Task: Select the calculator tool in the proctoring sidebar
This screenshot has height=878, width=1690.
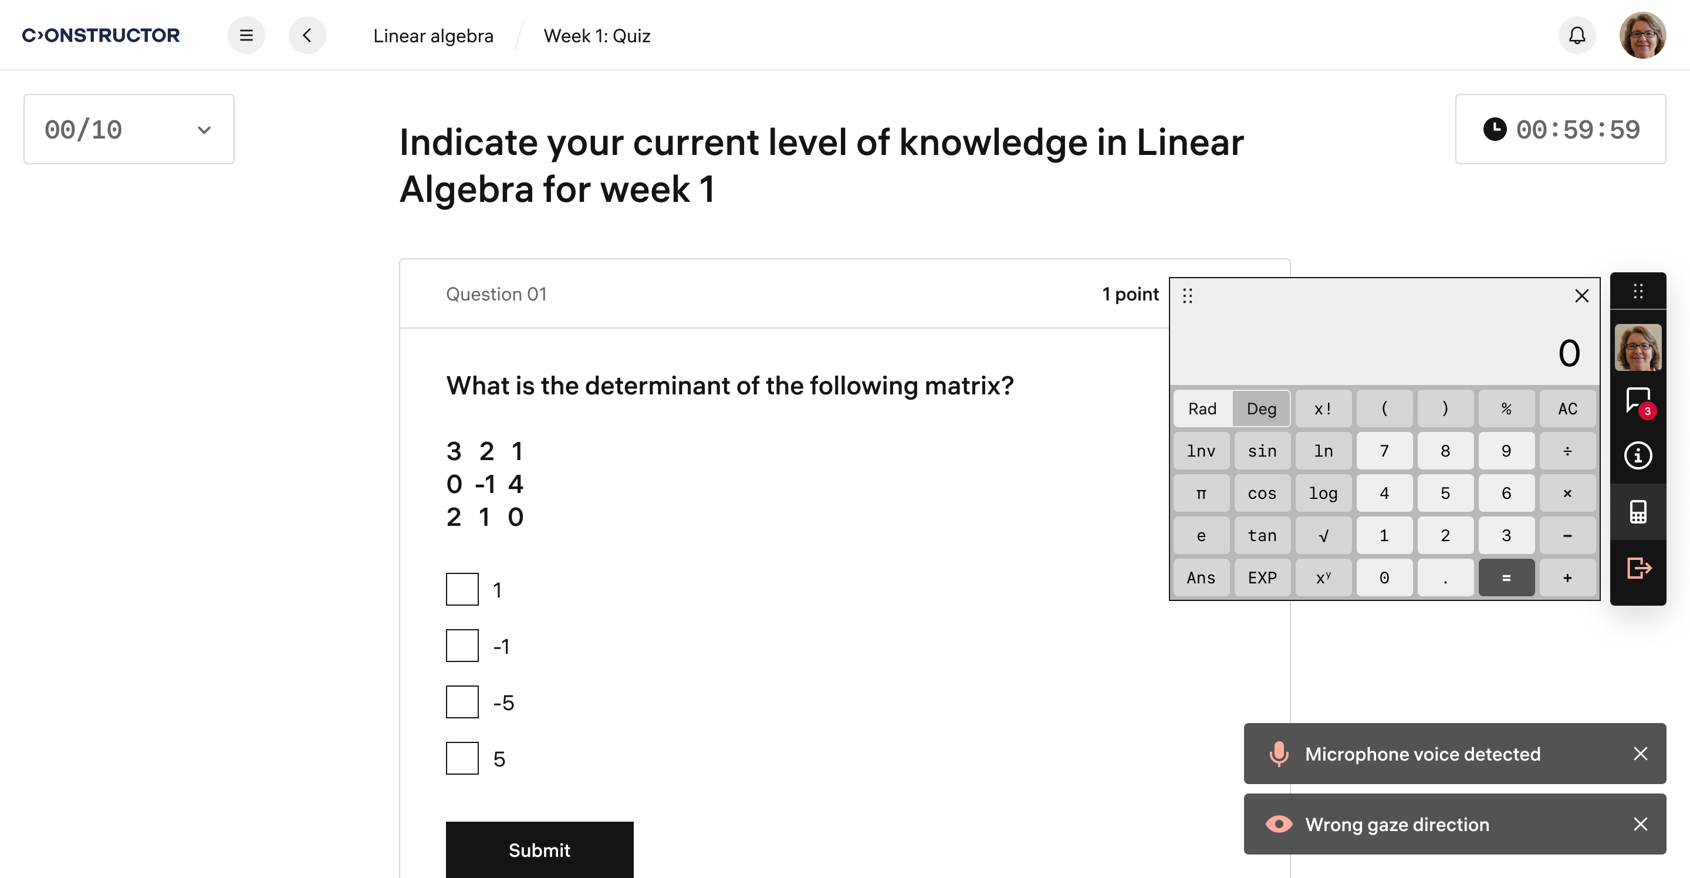Action: 1638,512
